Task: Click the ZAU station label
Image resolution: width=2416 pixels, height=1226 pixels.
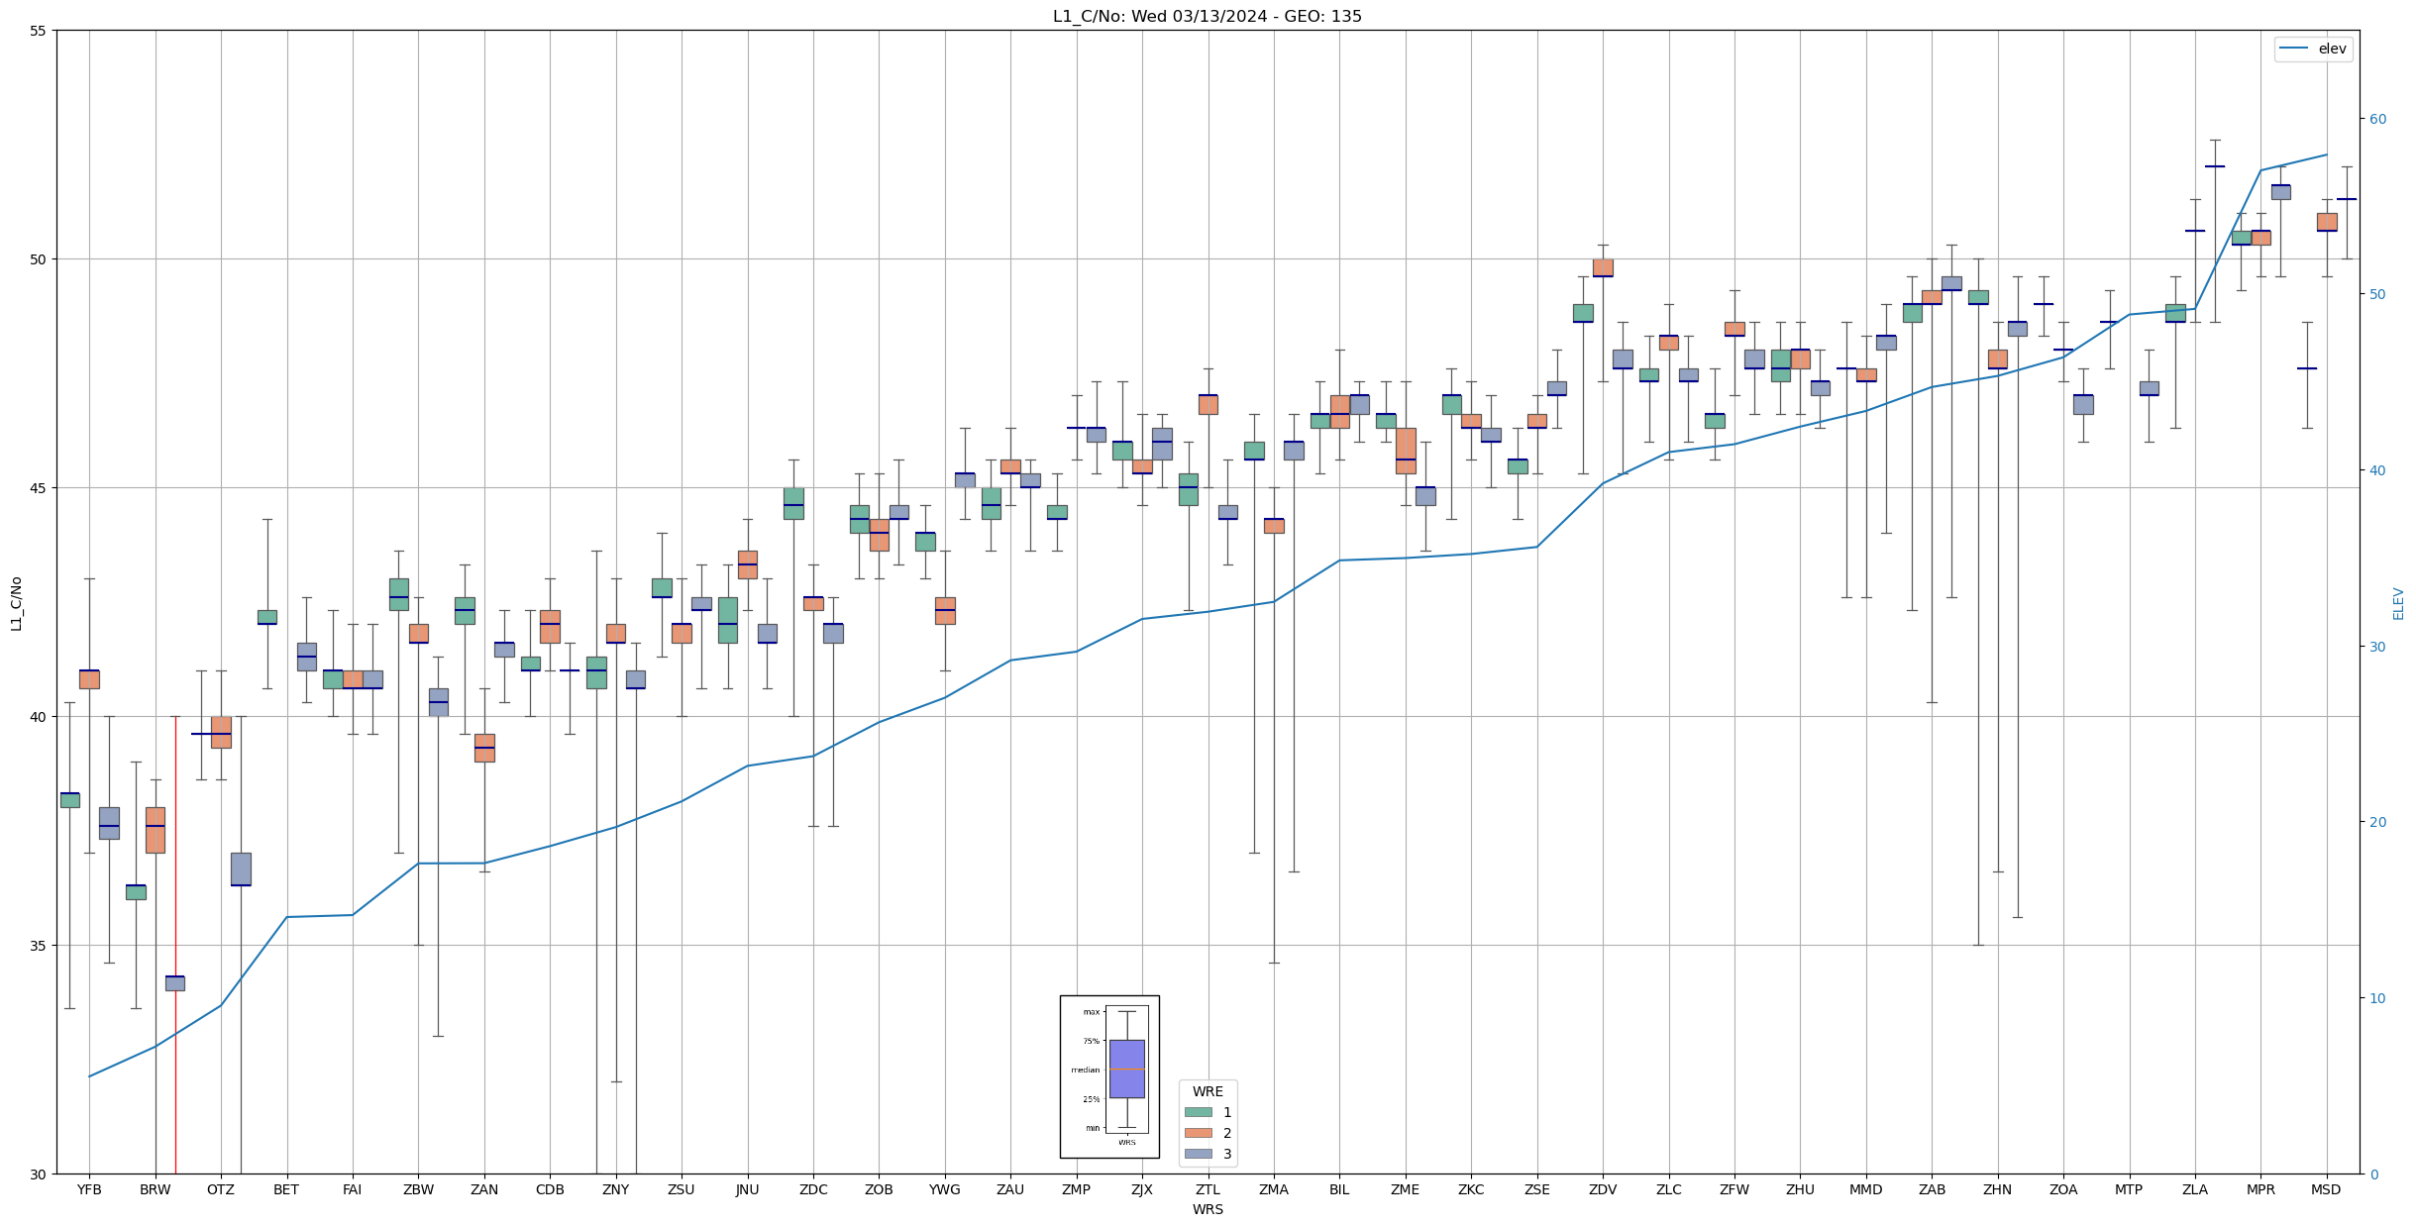Action: (1010, 1190)
